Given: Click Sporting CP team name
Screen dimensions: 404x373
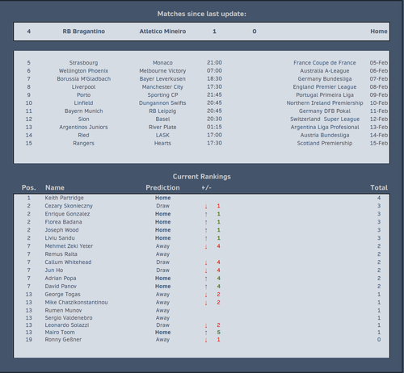Looking at the screenshot, I should 162,95.
